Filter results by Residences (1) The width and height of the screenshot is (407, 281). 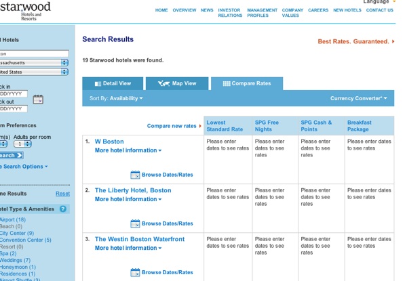18,274
